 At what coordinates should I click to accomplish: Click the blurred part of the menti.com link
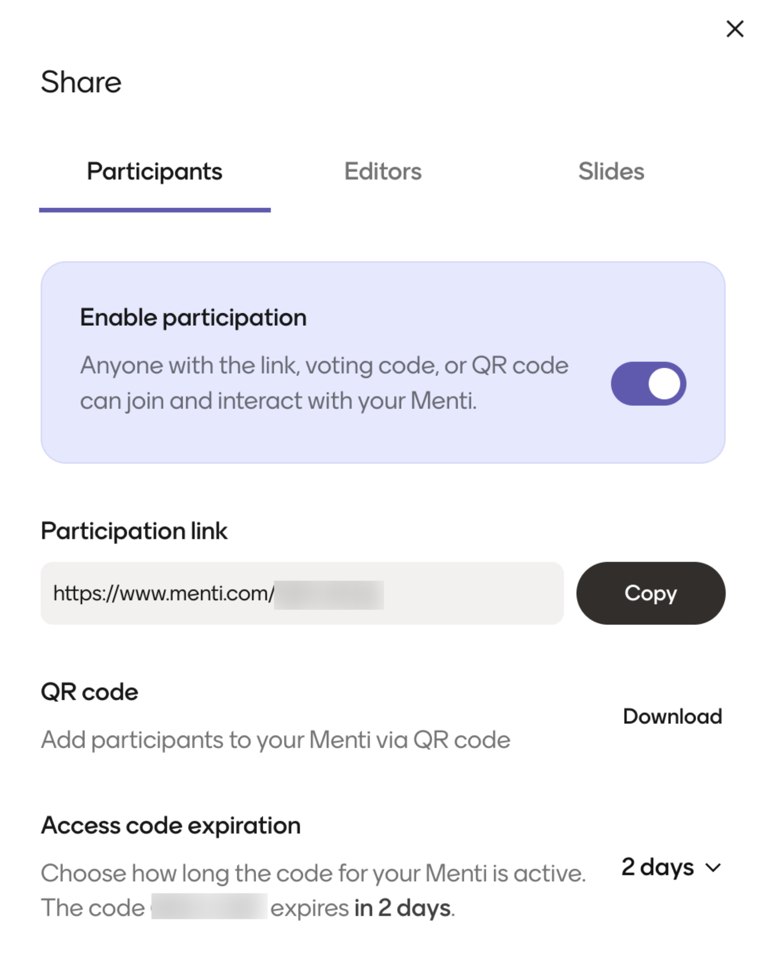(329, 595)
